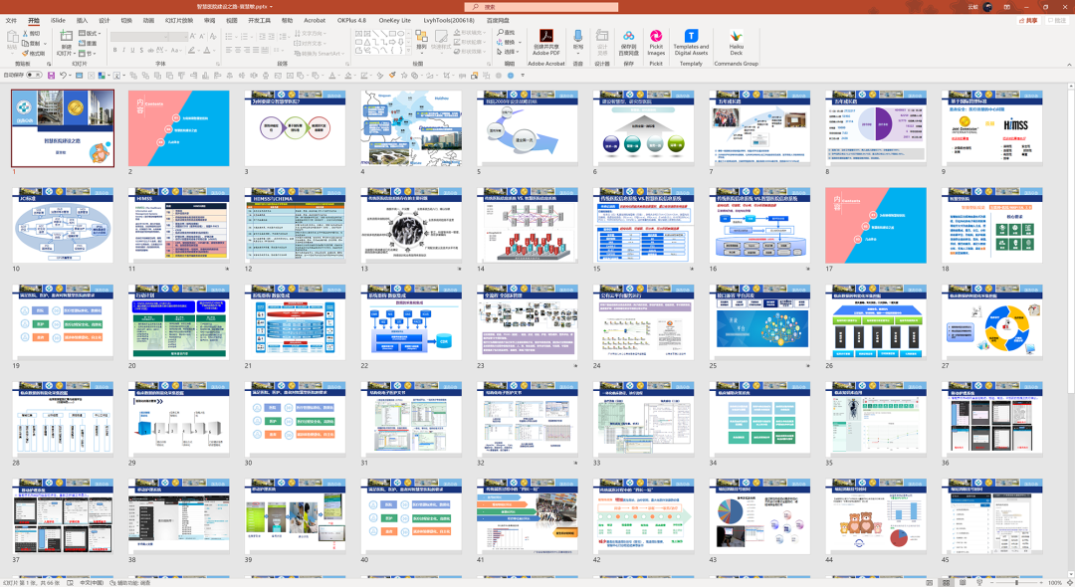Click the Increase font size icon

[x=193, y=36]
